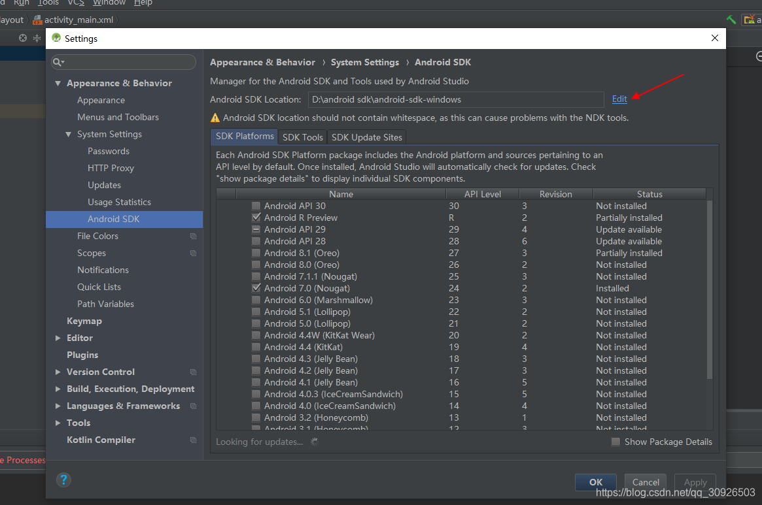762x505 pixels.
Task: Open the VCS menu in the IDE menu bar
Action: pos(76,3)
